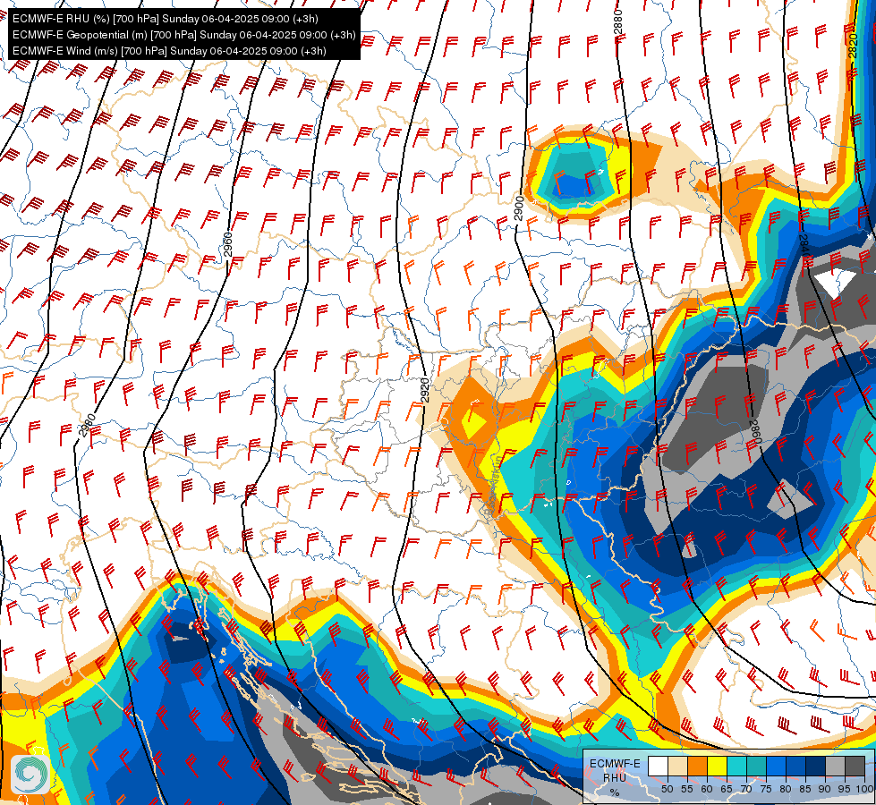Image resolution: width=876 pixels, height=805 pixels.
Task: Click the white legend swatch below 50
Action: pyautogui.click(x=658, y=766)
